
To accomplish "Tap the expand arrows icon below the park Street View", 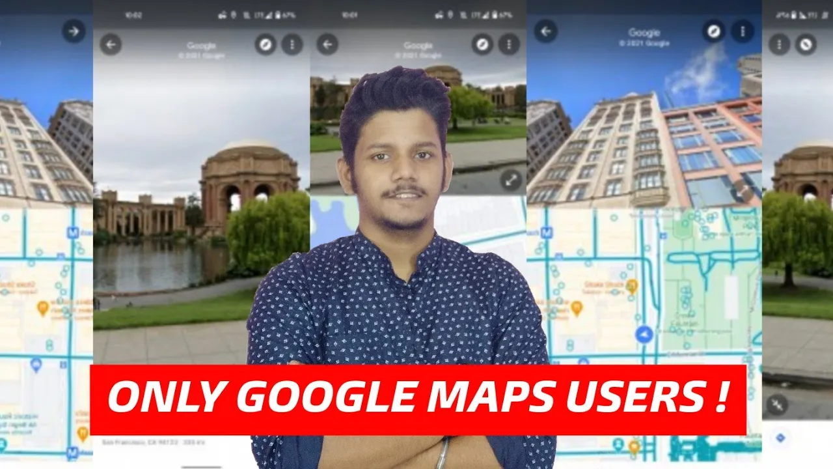I will 511,180.
